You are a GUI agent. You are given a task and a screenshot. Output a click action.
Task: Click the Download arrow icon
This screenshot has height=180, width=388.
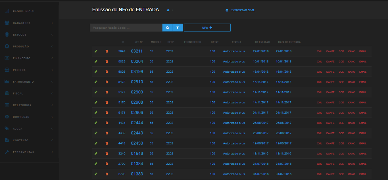pos(7,117)
